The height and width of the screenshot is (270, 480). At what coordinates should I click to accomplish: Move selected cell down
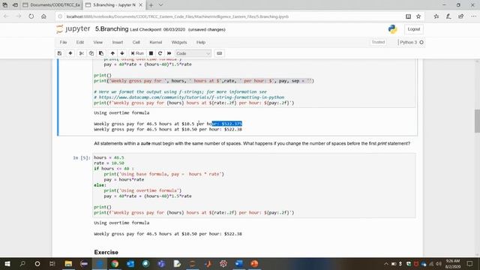(122, 53)
